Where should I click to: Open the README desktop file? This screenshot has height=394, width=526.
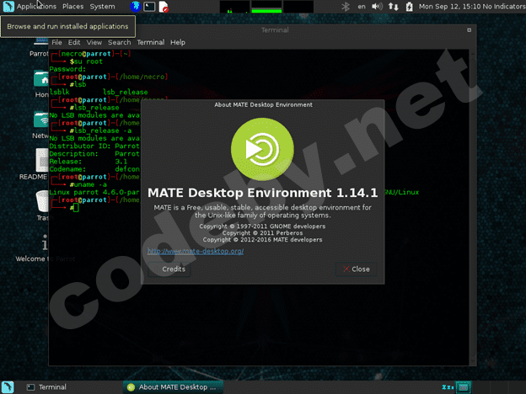pos(42,161)
